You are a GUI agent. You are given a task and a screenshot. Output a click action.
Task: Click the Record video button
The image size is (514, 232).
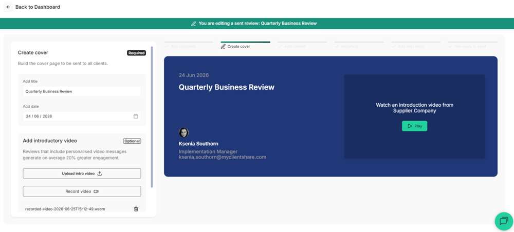click(82, 191)
